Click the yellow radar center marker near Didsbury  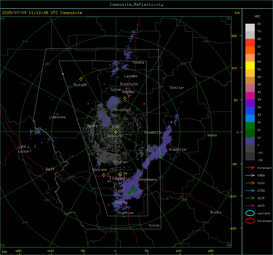click(x=116, y=132)
